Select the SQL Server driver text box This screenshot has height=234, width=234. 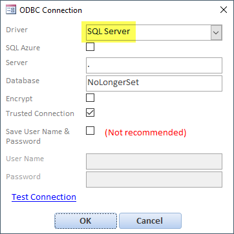pos(149,32)
